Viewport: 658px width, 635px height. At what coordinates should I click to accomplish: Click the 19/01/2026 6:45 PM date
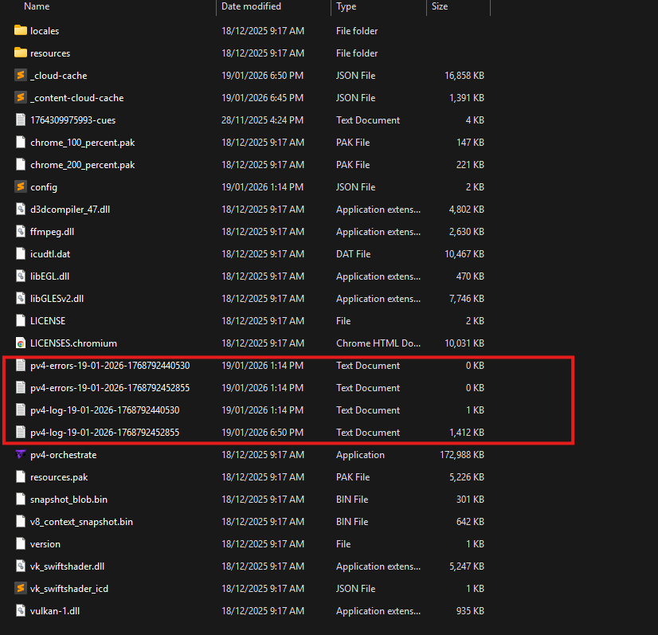pos(262,98)
